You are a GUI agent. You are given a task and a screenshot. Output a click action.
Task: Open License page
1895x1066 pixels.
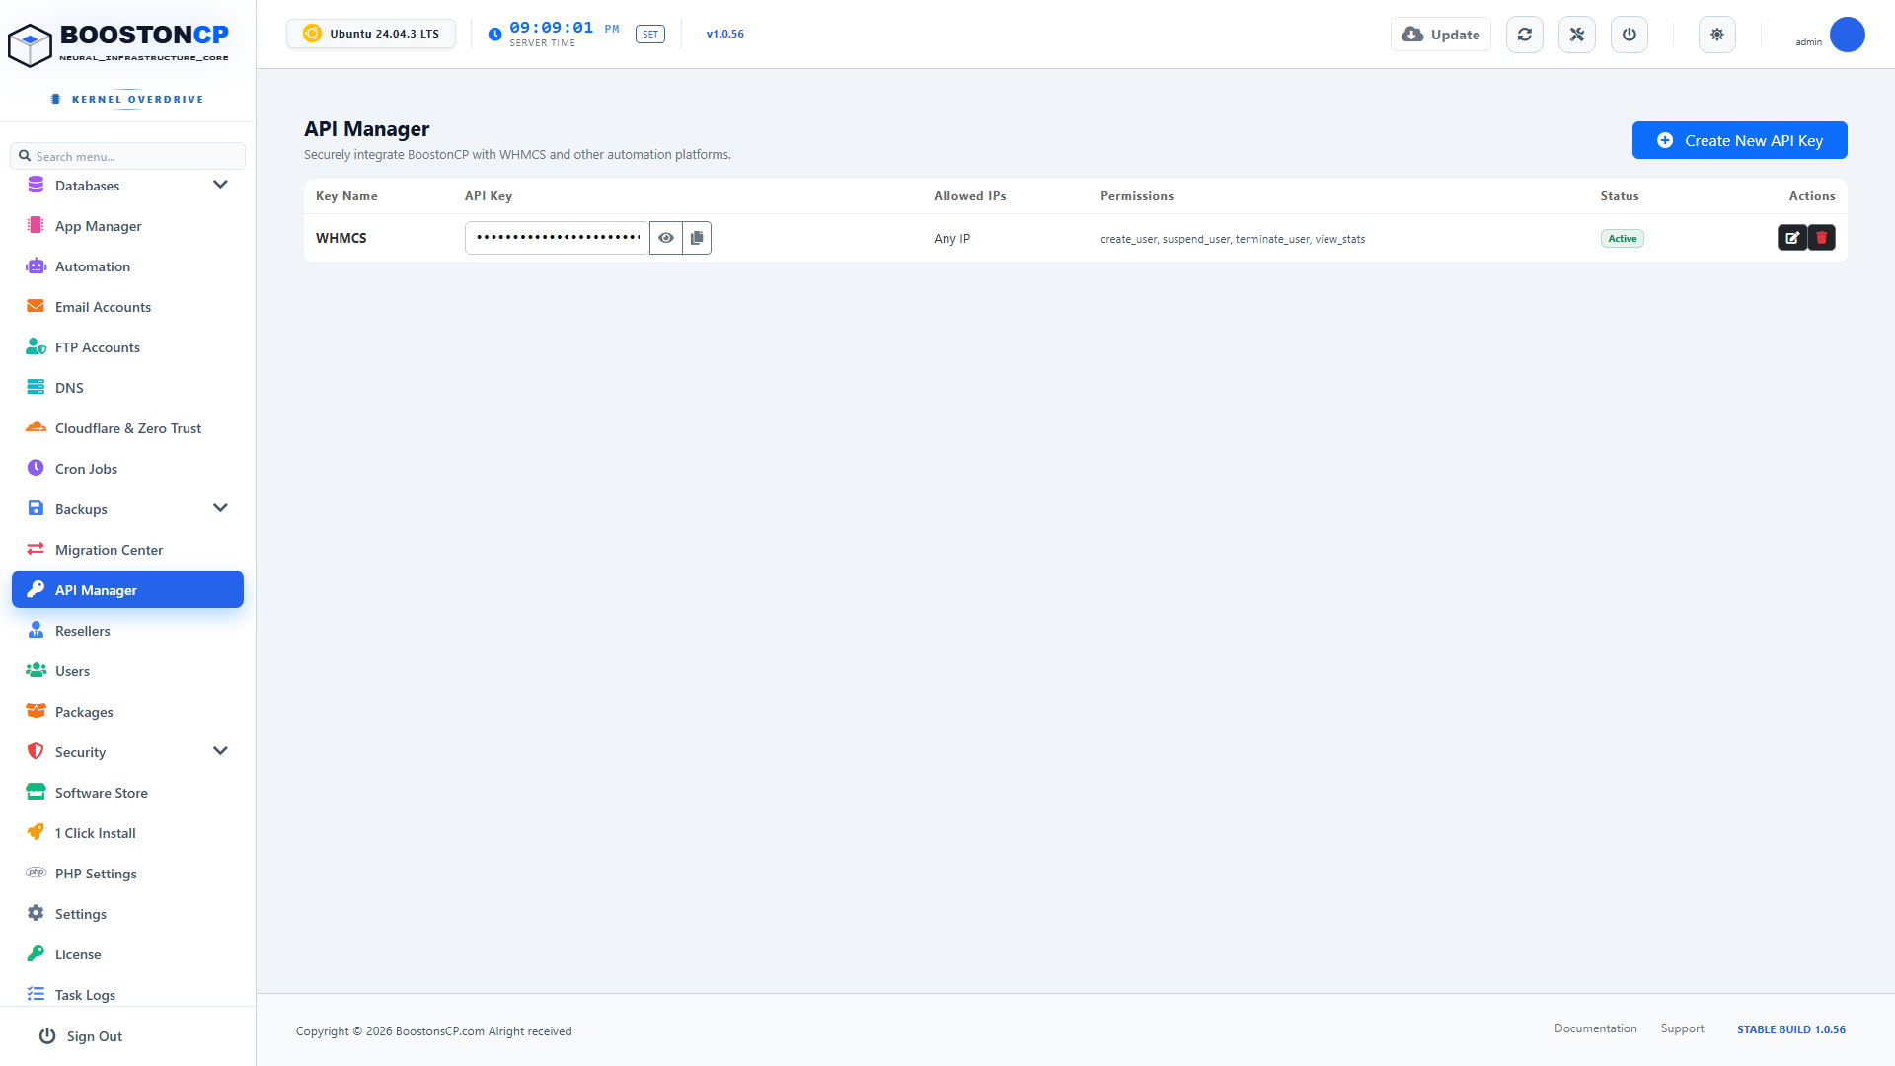click(127, 954)
